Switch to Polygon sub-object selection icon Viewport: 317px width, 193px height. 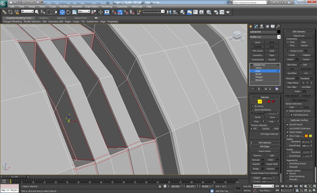(269, 101)
